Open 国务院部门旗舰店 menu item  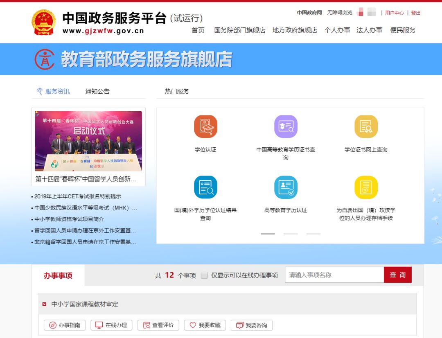click(x=239, y=30)
